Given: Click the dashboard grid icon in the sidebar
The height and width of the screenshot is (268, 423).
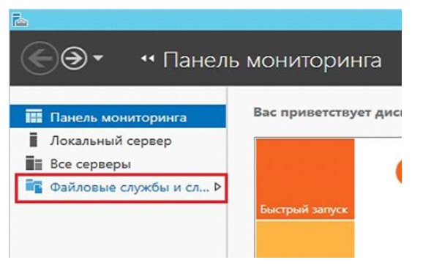Looking at the screenshot, I should tap(34, 116).
